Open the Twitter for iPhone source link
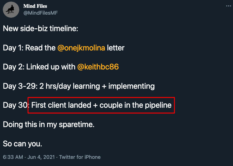This screenshot has height=166, width=233. (80, 157)
